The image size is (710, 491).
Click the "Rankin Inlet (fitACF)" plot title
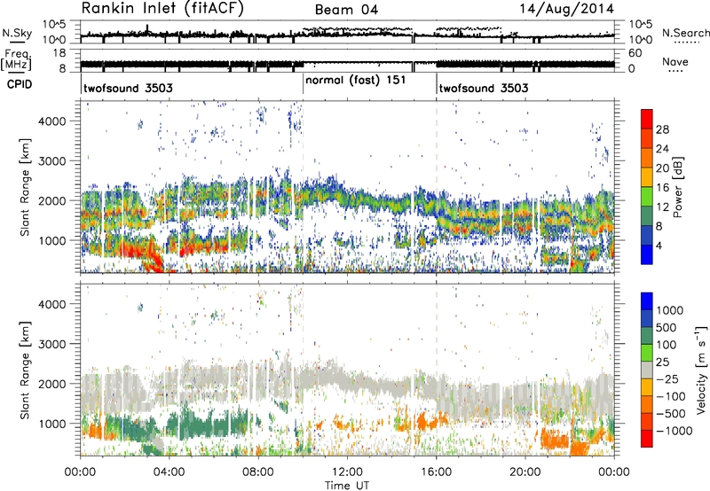[x=162, y=8]
